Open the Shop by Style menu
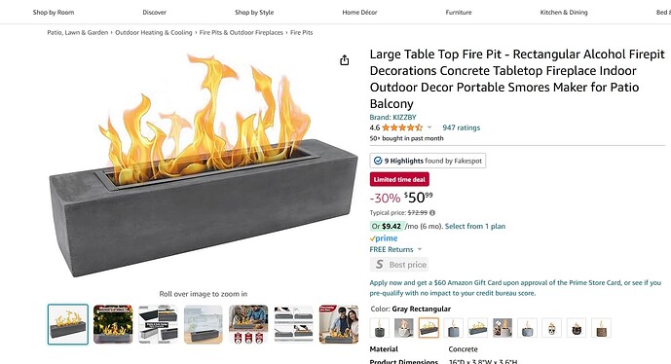Viewport: 671px width, 364px height. coord(254,13)
